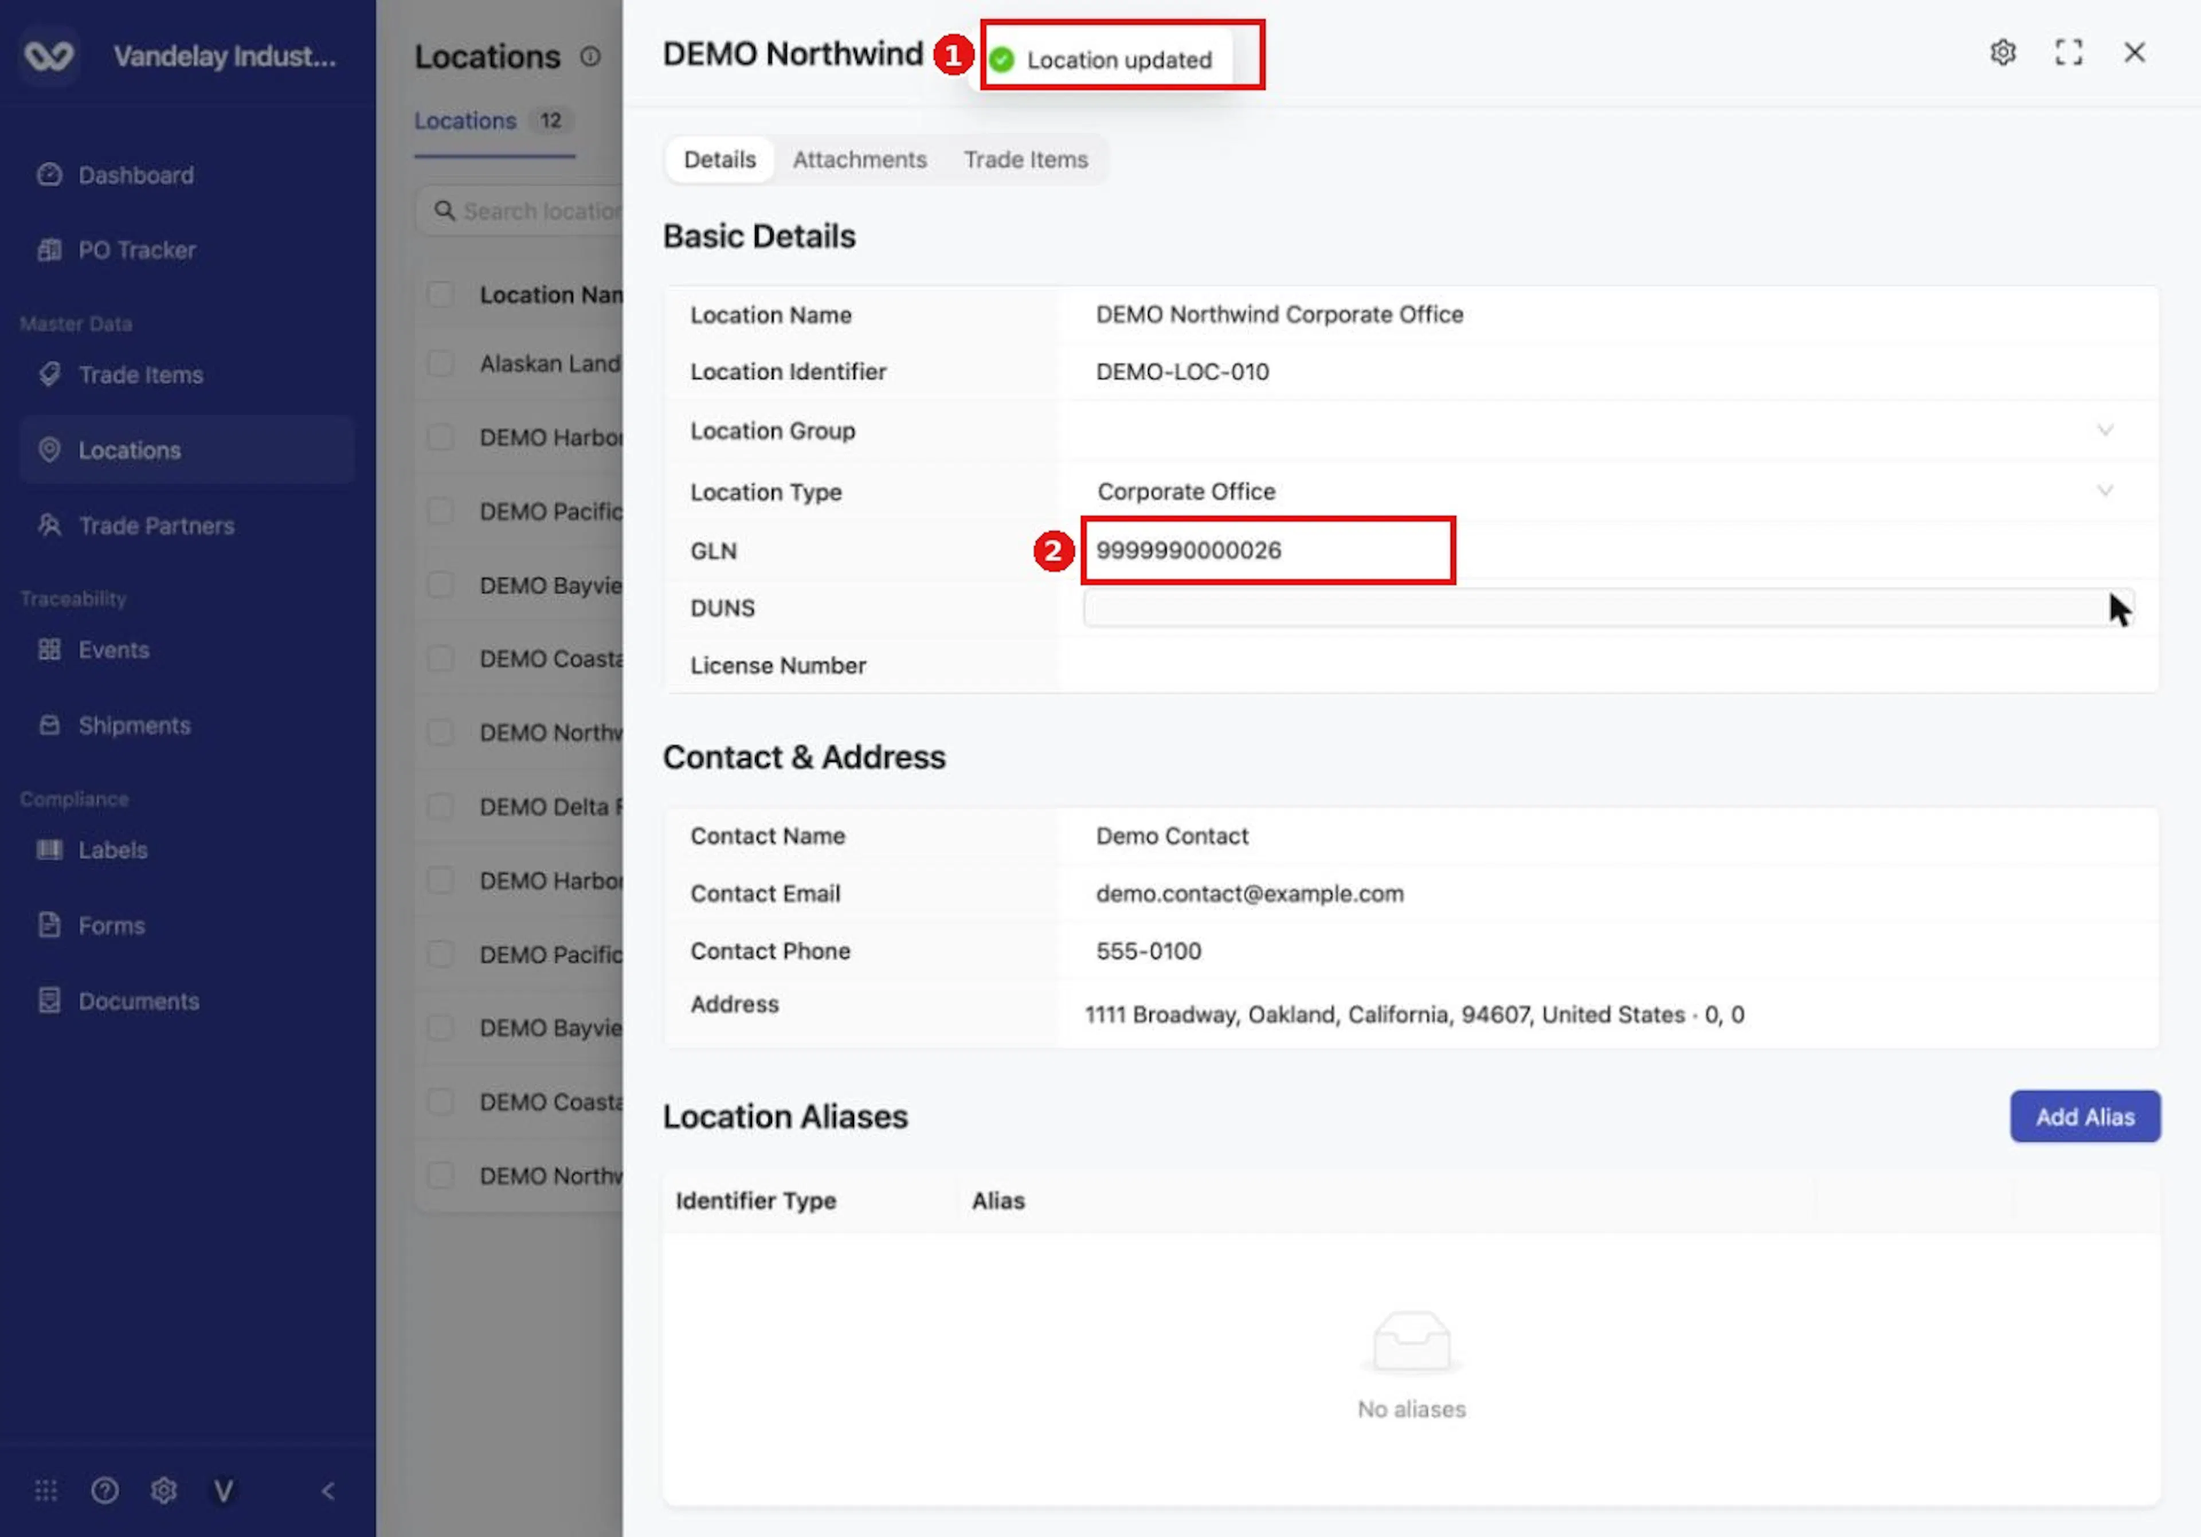
Task: Open Forms in the sidebar
Action: 111,926
